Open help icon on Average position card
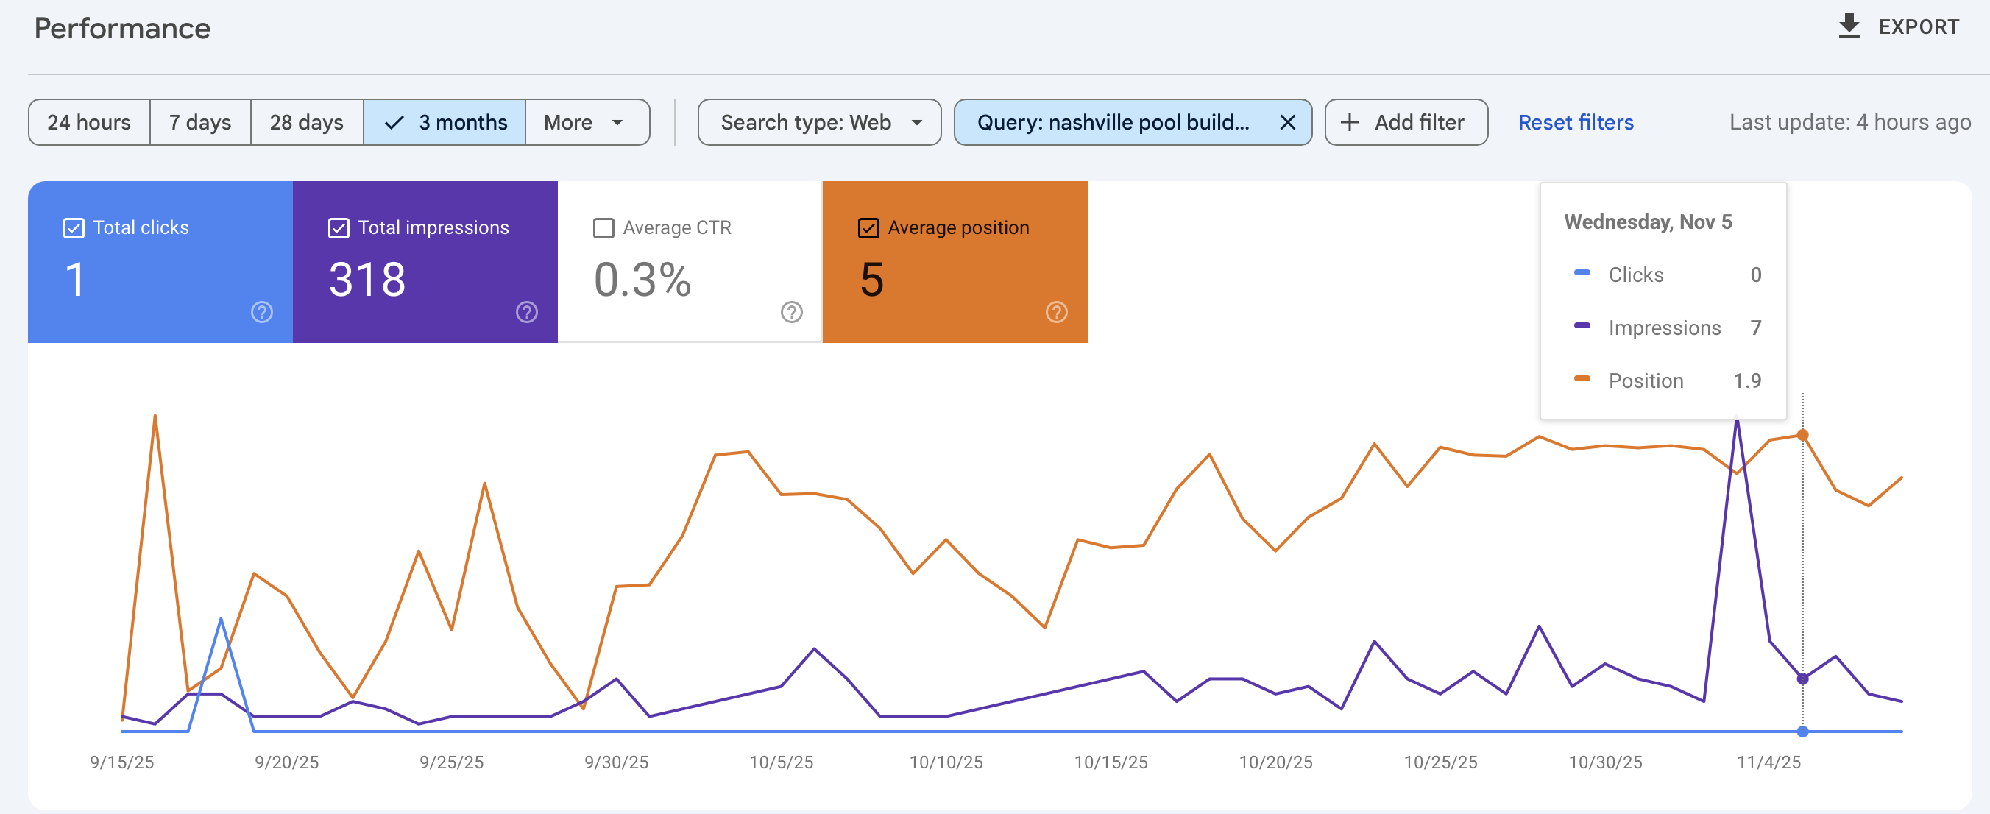The image size is (1990, 814). [x=1056, y=312]
